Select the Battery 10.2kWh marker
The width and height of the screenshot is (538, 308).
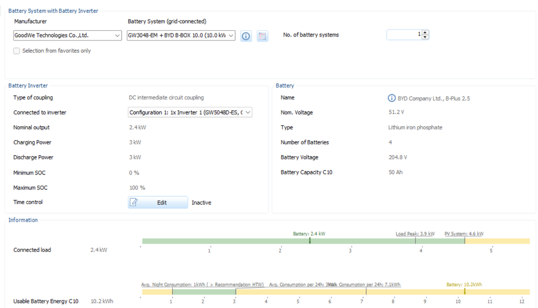click(465, 291)
